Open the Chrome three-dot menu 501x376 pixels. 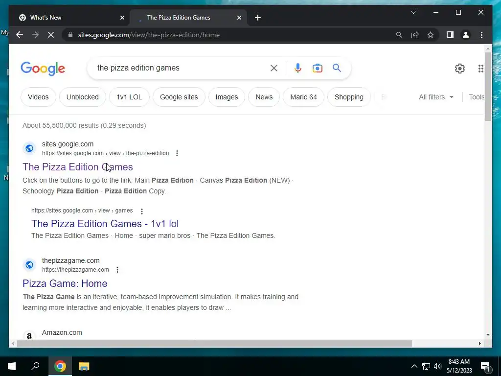pos(481,35)
